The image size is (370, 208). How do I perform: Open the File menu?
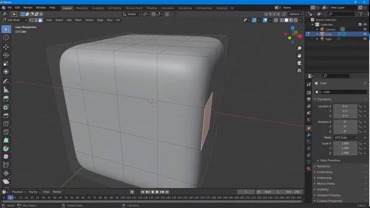[x=9, y=8]
